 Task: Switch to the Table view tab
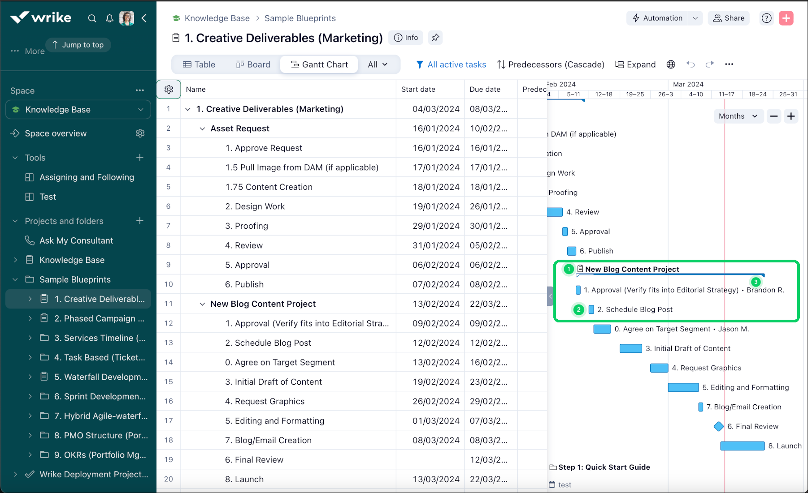coord(199,64)
